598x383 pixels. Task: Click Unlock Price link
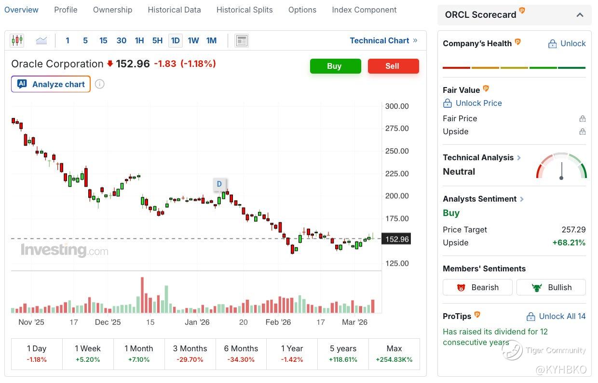(472, 103)
